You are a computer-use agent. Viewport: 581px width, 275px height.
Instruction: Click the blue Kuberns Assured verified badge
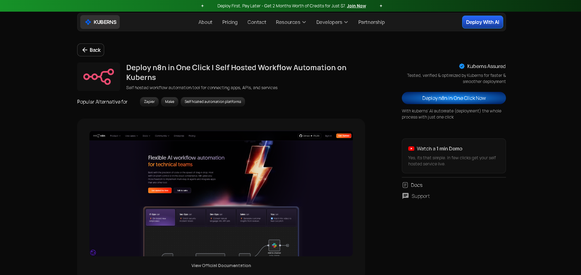coord(462,66)
